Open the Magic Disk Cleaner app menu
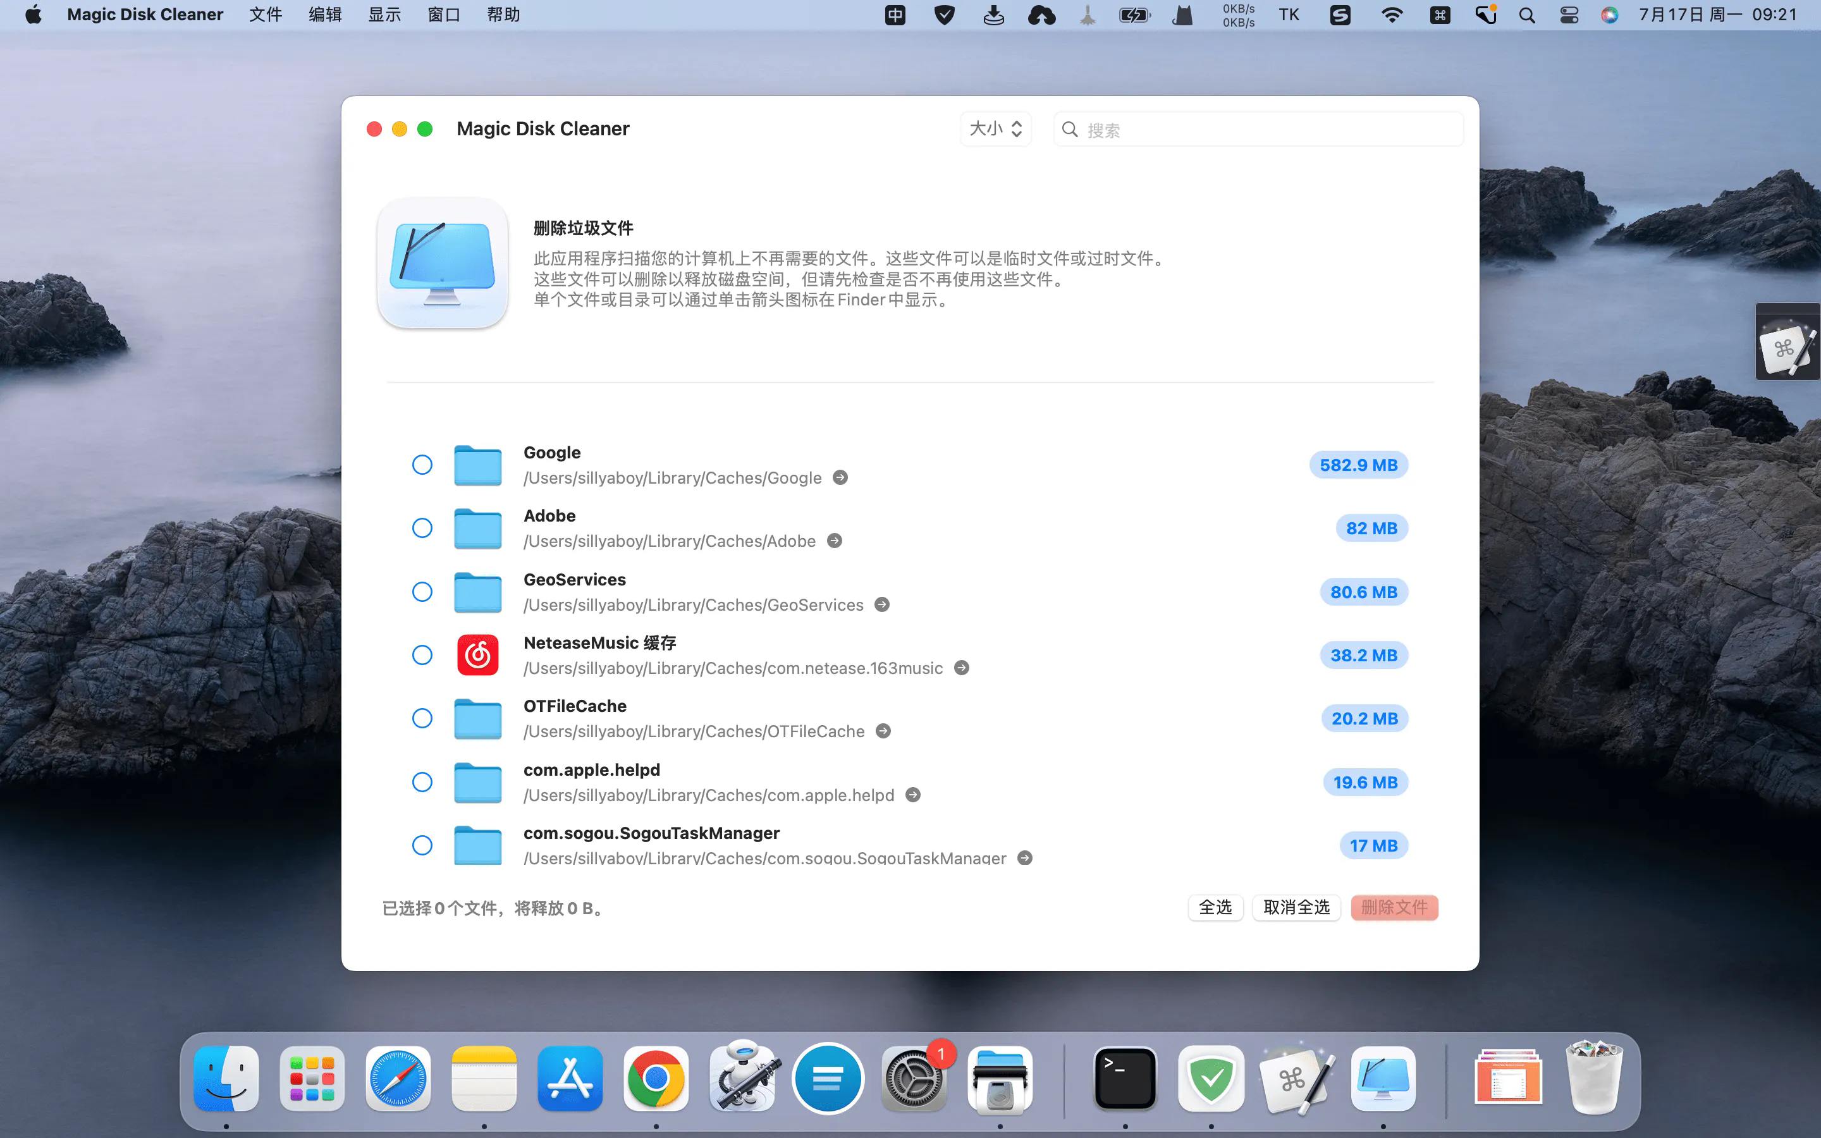1821x1138 pixels. 145,15
